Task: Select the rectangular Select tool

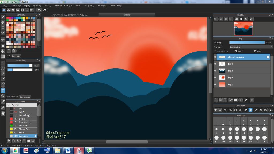Action: point(3,63)
